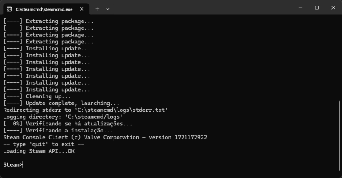Screen dimensions: 342x178
Task: Click the version number 1721172922
Action: (x=191, y=137)
